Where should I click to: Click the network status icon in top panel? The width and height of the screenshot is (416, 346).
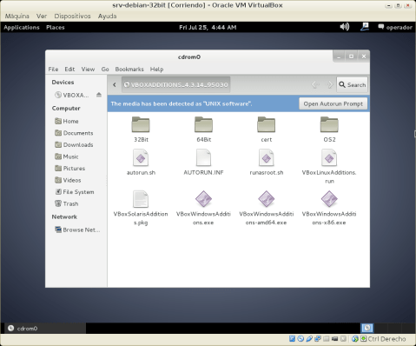point(365,27)
